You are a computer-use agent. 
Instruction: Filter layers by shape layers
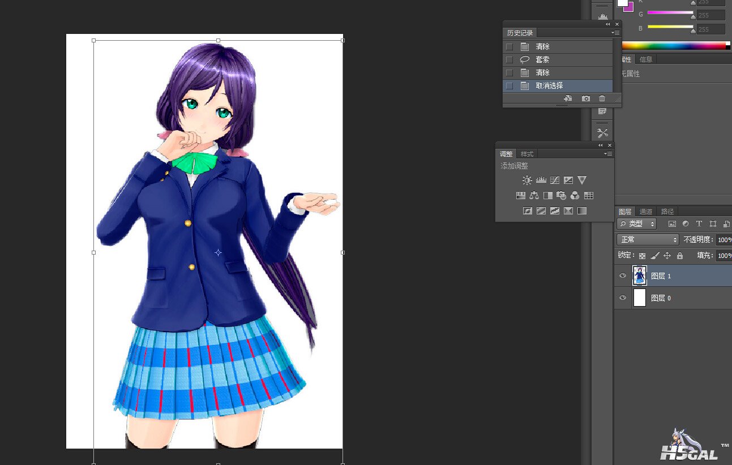point(713,224)
